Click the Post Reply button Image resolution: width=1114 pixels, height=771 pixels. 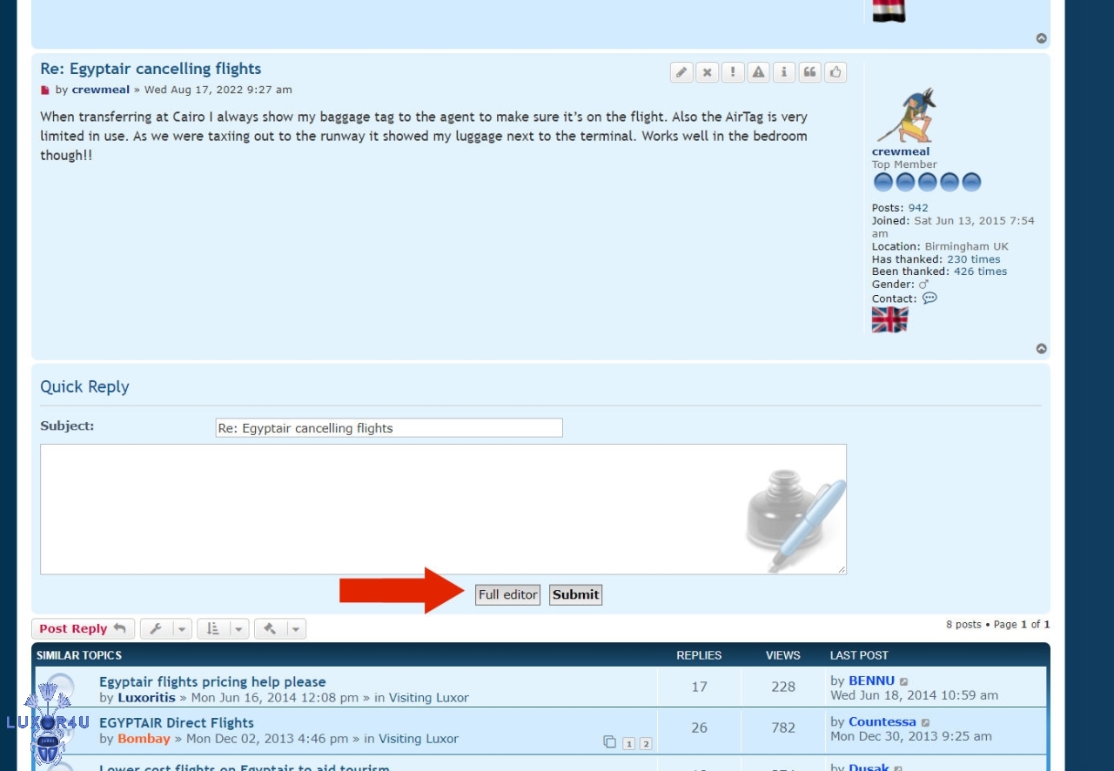(x=83, y=628)
